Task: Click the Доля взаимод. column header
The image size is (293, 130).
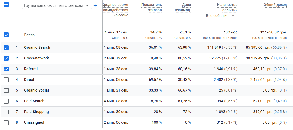Action: pos(183,7)
